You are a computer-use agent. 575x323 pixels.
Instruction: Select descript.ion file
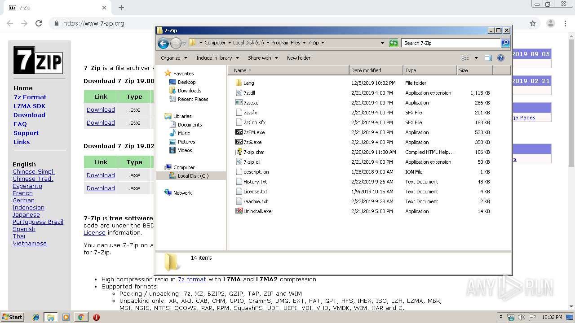(x=256, y=172)
